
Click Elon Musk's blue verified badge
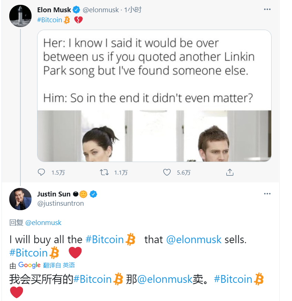click(77, 10)
